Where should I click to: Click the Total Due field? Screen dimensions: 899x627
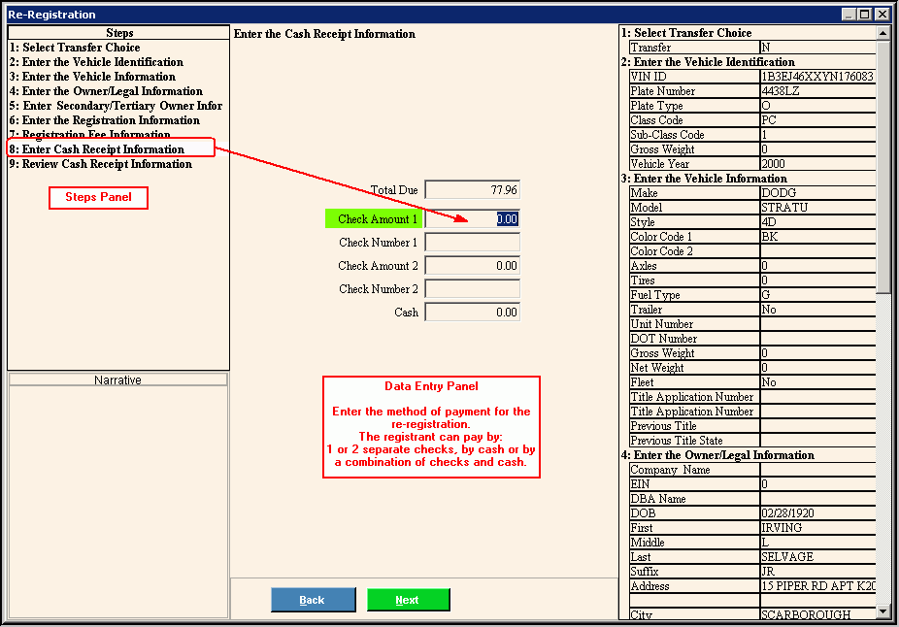[473, 190]
